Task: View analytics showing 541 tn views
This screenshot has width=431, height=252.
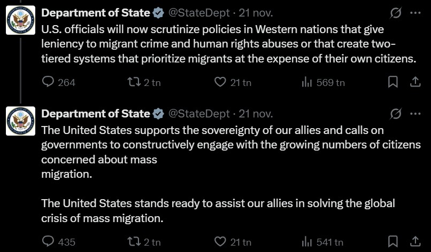Action: click(x=307, y=242)
